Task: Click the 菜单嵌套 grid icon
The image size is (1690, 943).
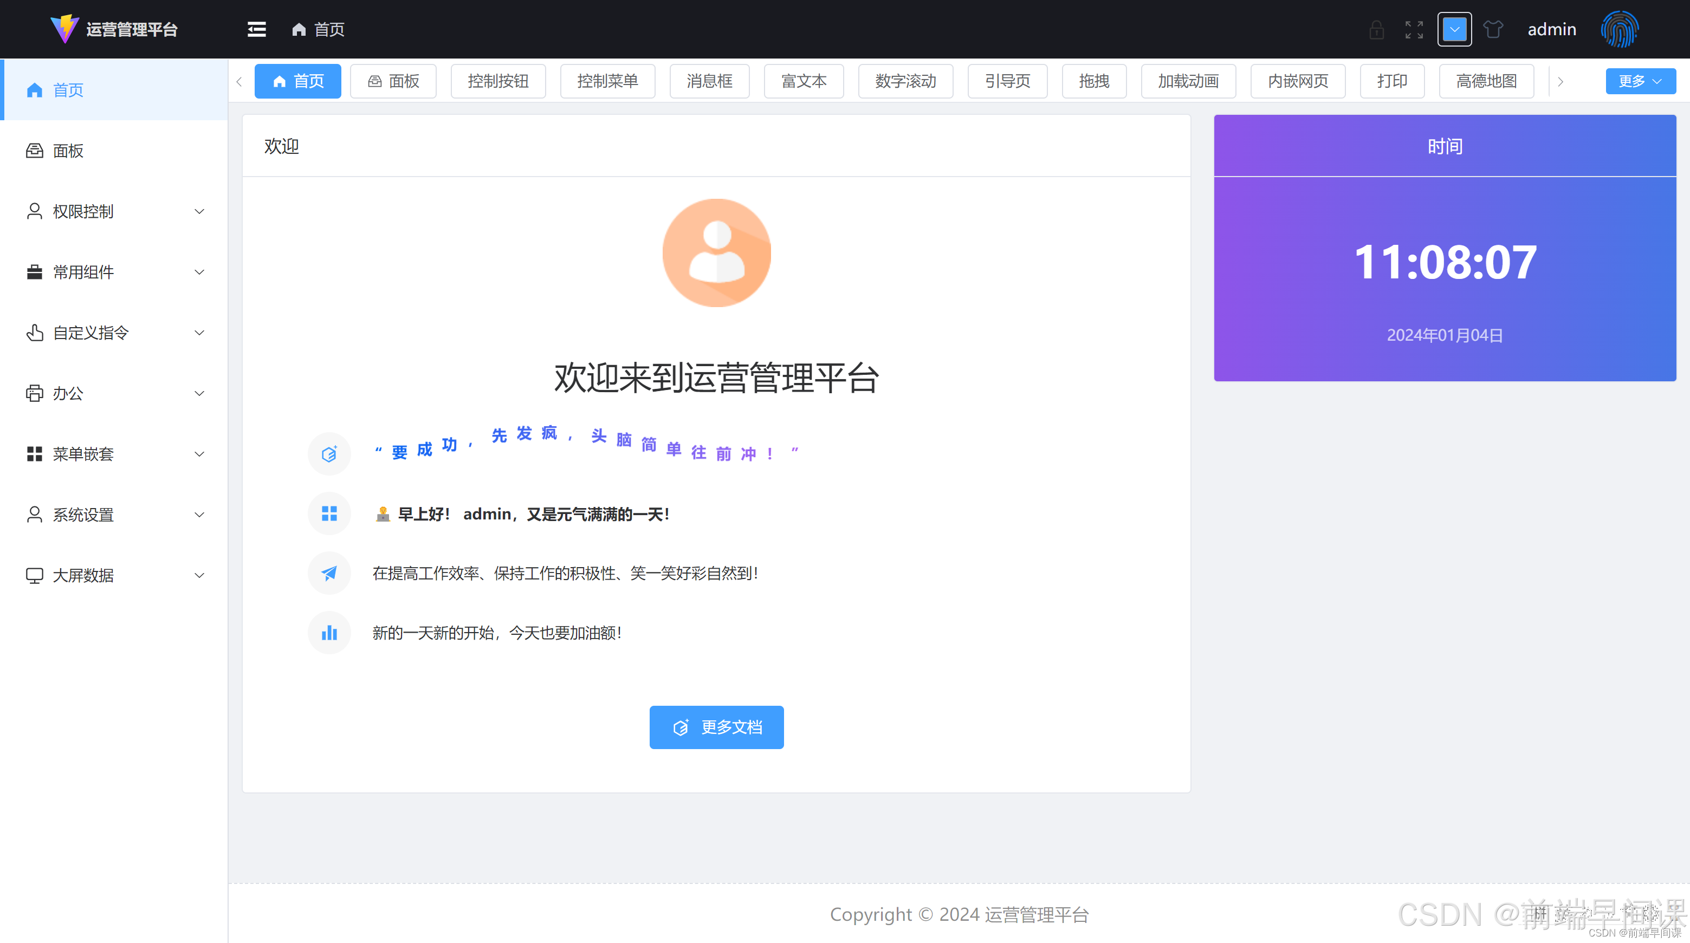Action: click(35, 454)
